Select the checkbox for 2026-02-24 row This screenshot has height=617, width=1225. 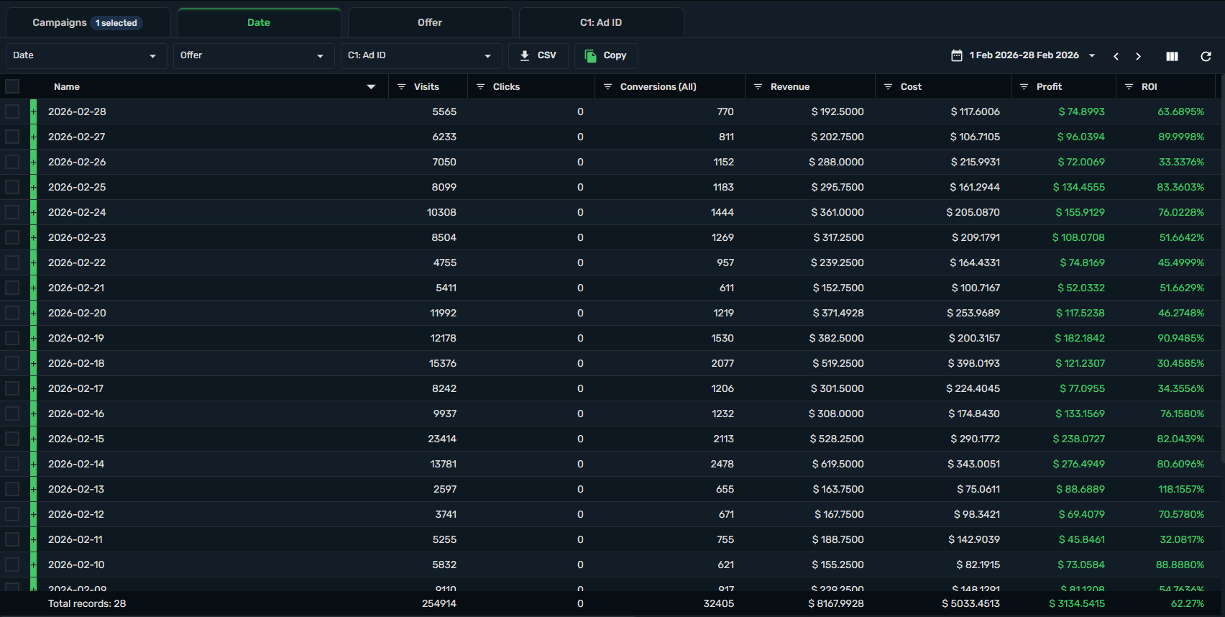pyautogui.click(x=12, y=212)
